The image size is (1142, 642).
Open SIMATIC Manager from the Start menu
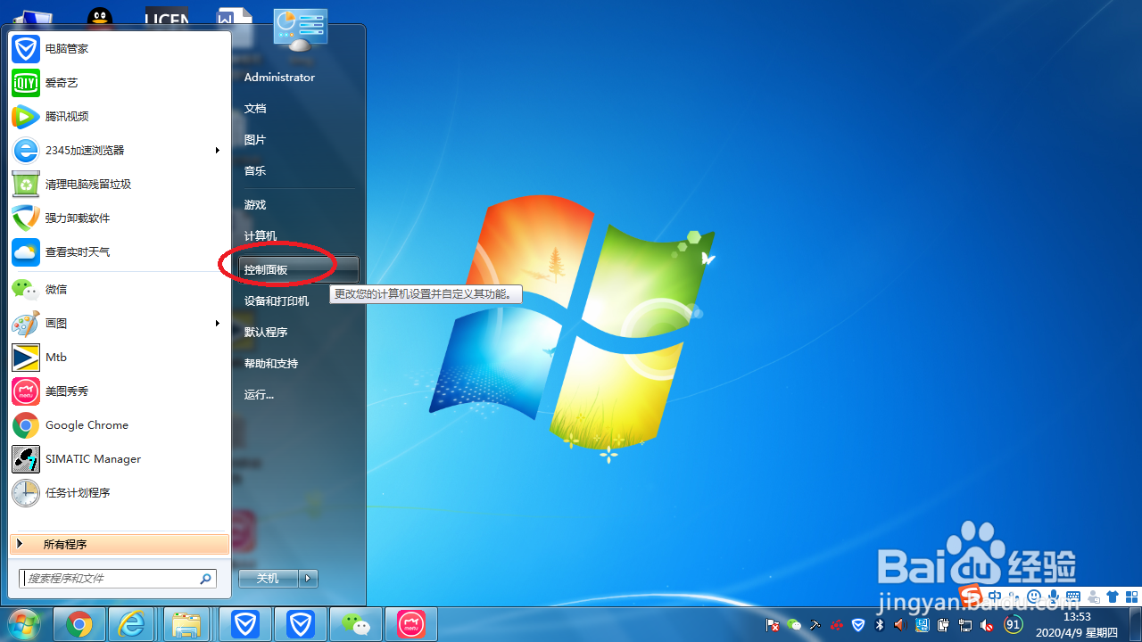tap(120, 458)
